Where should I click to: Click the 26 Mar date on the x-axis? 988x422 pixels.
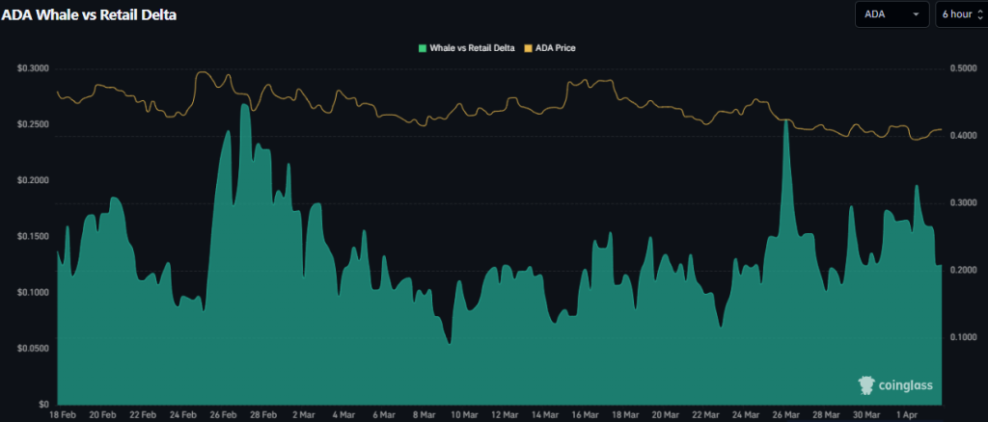point(786,414)
